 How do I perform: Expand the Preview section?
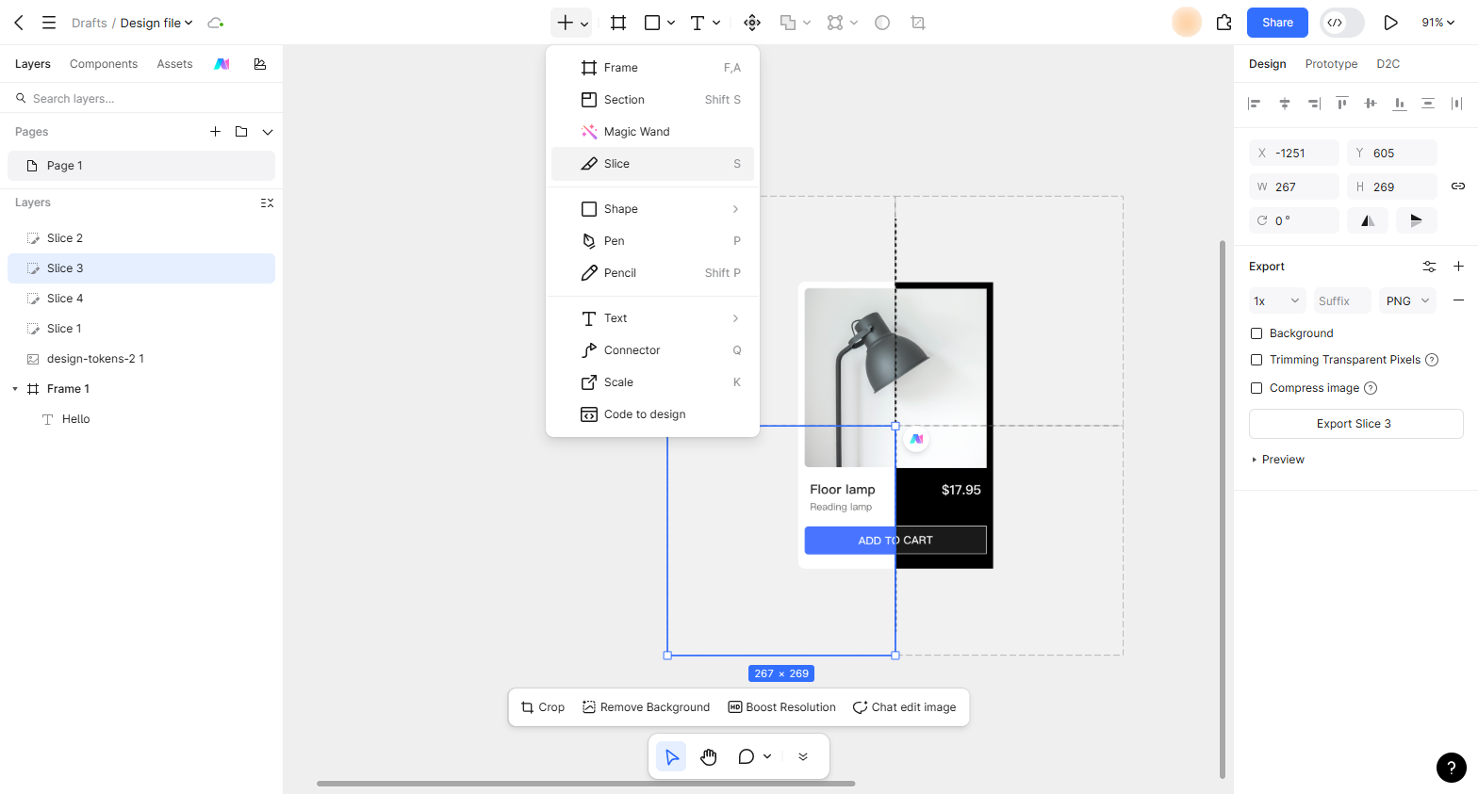pos(1278,460)
